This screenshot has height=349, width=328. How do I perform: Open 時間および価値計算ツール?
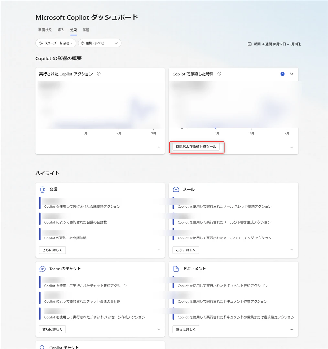tap(196, 147)
